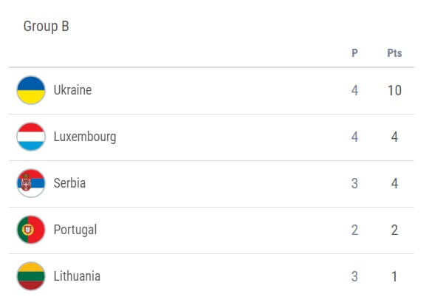
Task: Click the Serbia flag icon
Action: click(31, 183)
